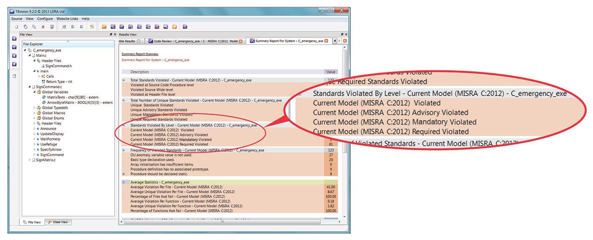
Task: Collapse Total Number of Unique Standards section
Action: pyautogui.click(x=123, y=101)
